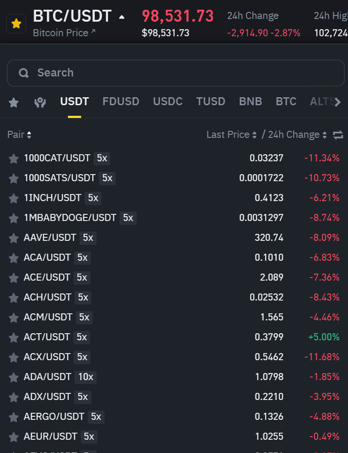Image resolution: width=348 pixels, height=453 pixels.
Task: Switch to the BNB tab
Action: coord(251,101)
